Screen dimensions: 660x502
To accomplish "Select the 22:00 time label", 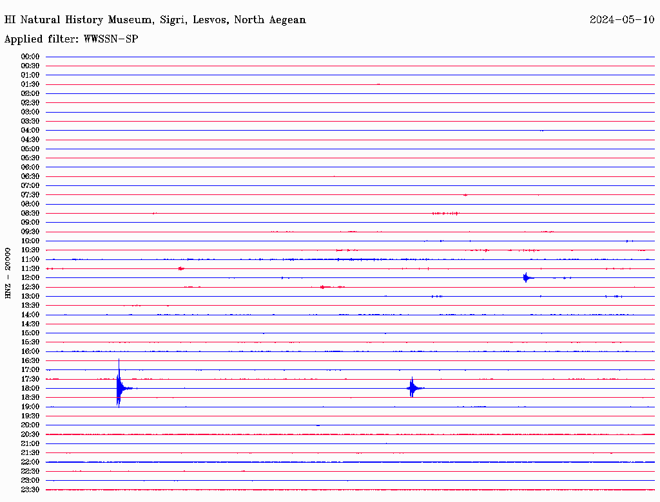I will click(30, 462).
